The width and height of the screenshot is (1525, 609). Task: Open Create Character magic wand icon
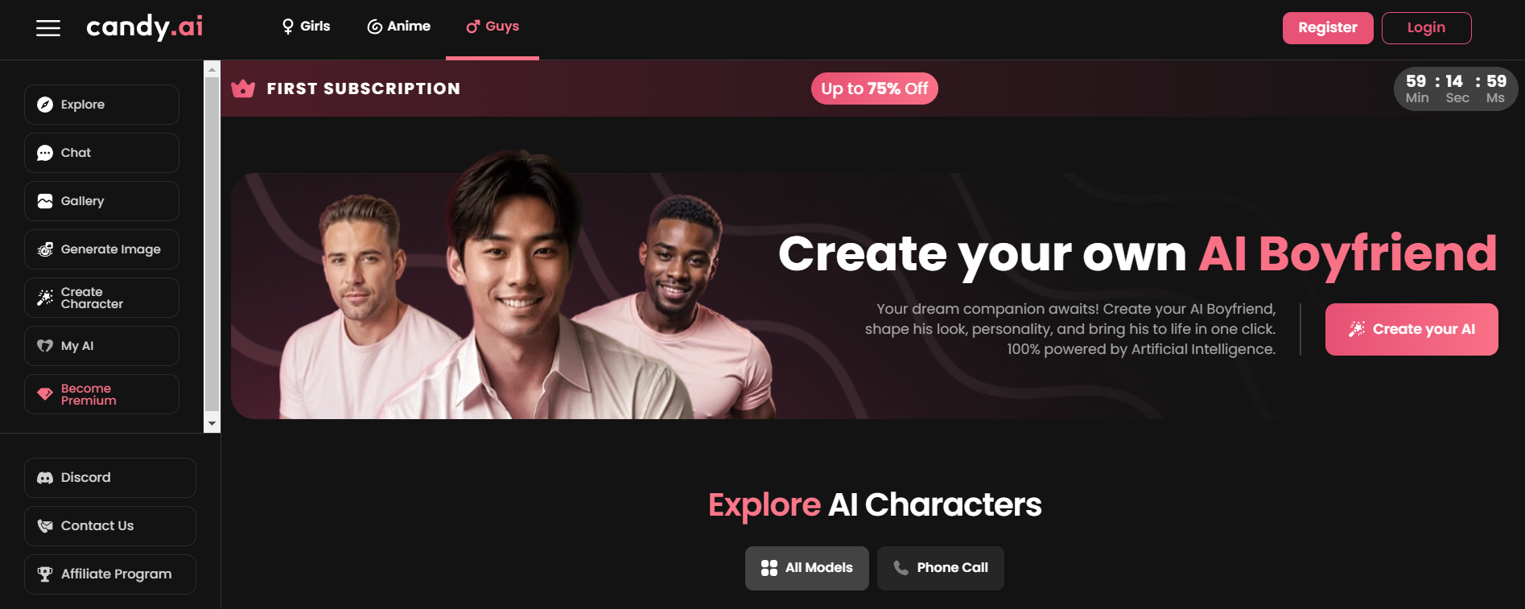45,298
